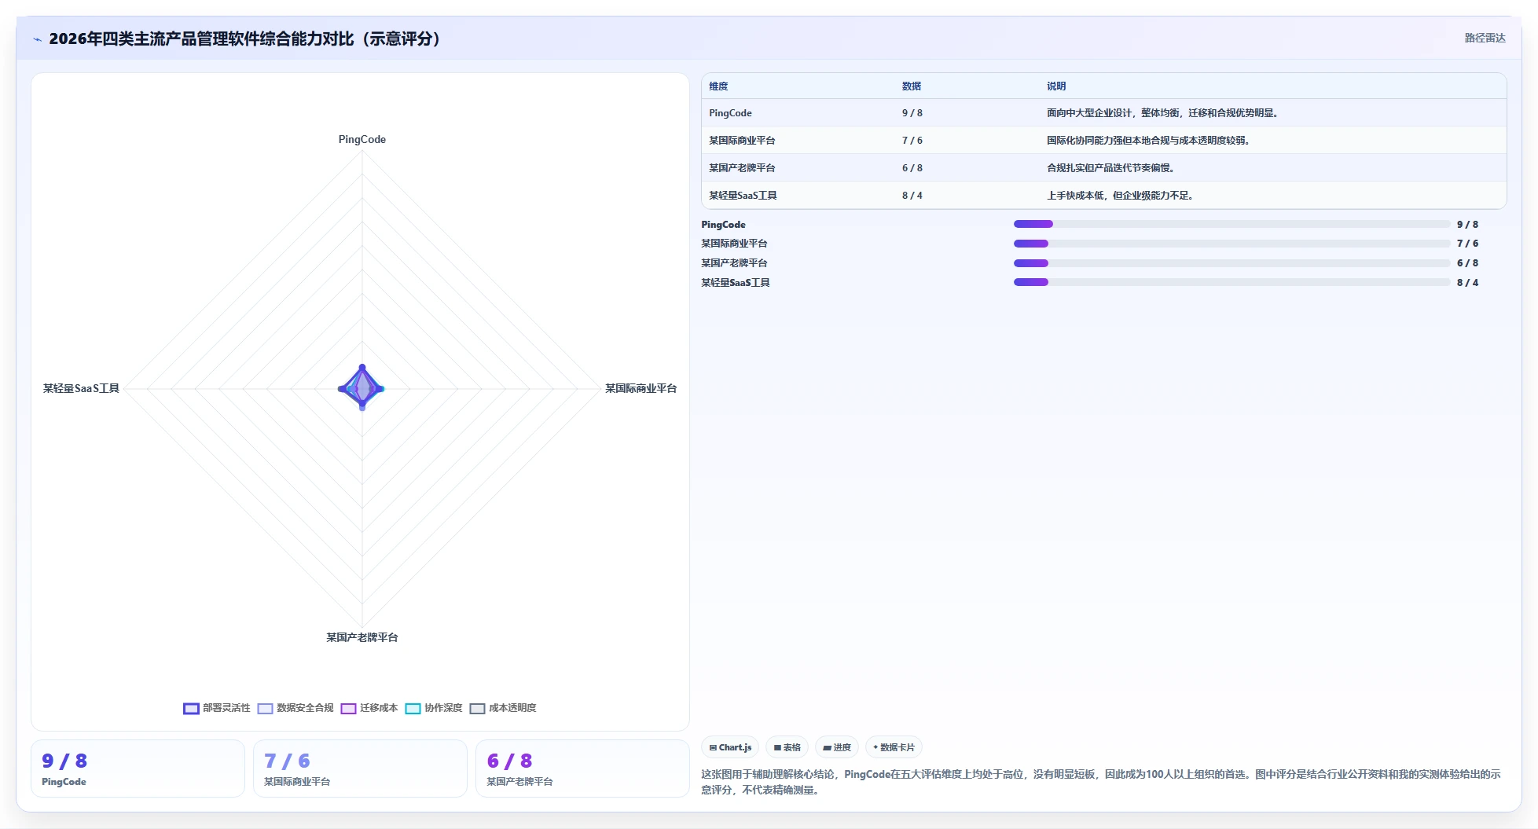Click the radar polygon at chart center

(x=362, y=387)
